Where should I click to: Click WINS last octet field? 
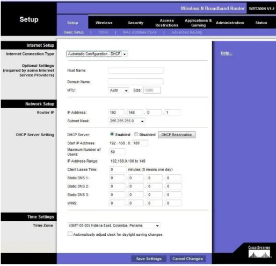pos(173,203)
